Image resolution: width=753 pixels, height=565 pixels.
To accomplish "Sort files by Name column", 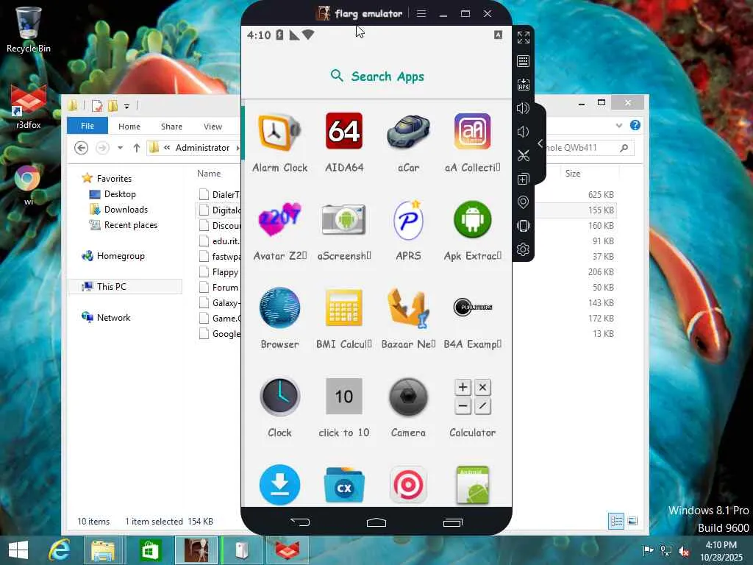I will [x=209, y=174].
